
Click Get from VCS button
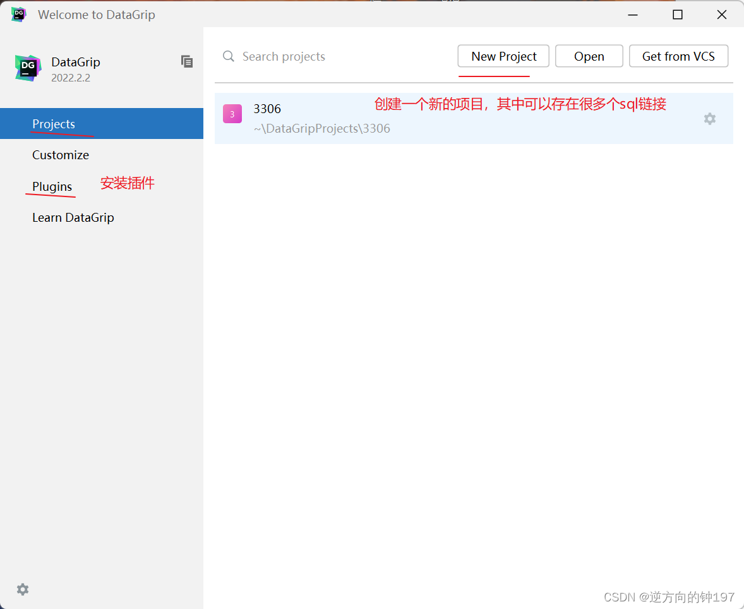(678, 56)
